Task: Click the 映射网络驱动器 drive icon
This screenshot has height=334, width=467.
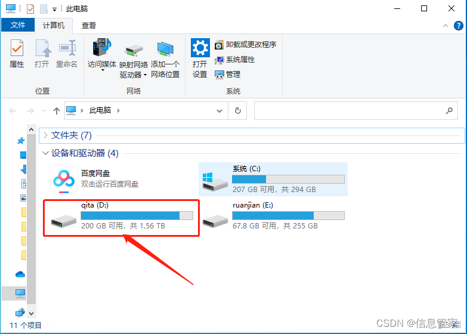Action: (x=134, y=50)
